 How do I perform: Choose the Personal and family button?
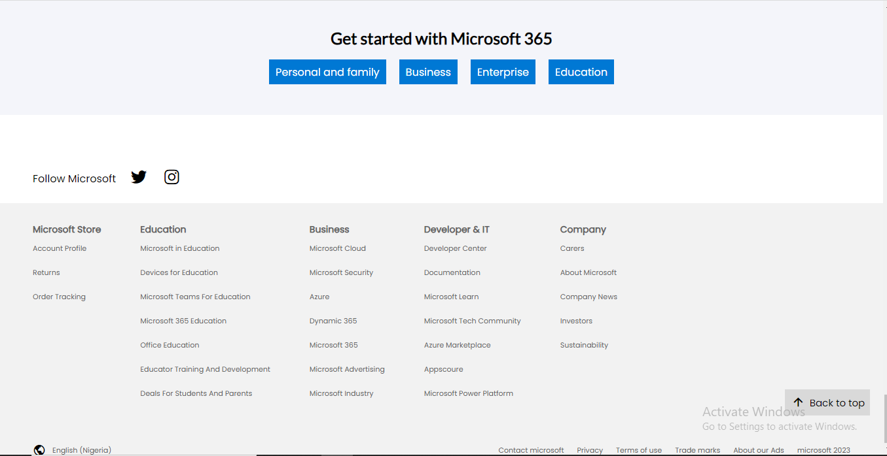coord(327,72)
